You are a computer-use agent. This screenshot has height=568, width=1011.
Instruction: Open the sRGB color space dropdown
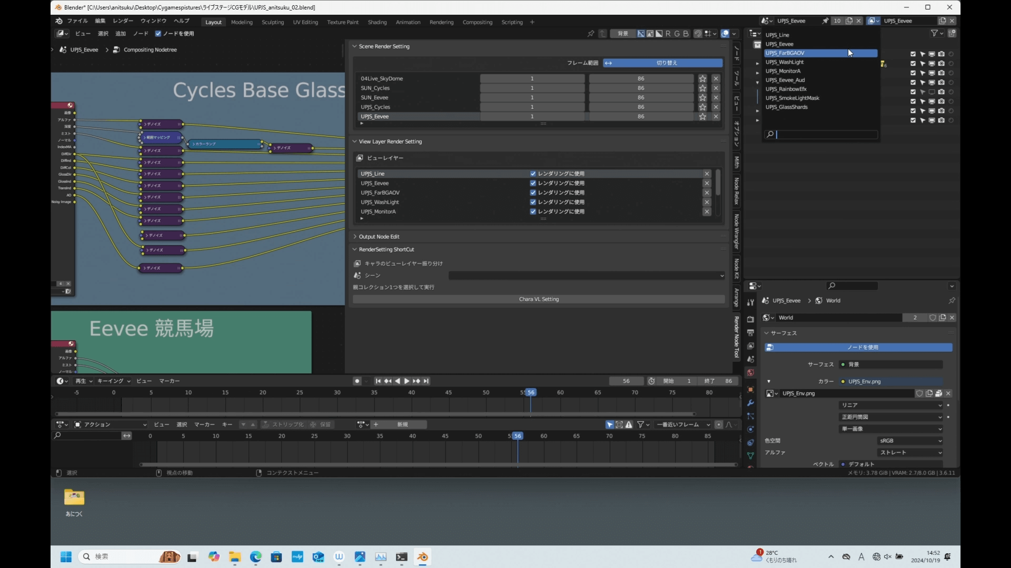point(910,441)
